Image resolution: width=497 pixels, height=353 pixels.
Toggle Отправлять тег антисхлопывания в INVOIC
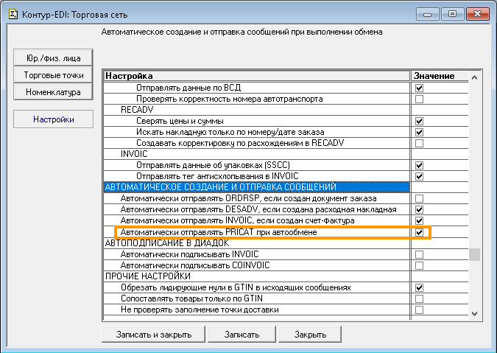tap(419, 176)
